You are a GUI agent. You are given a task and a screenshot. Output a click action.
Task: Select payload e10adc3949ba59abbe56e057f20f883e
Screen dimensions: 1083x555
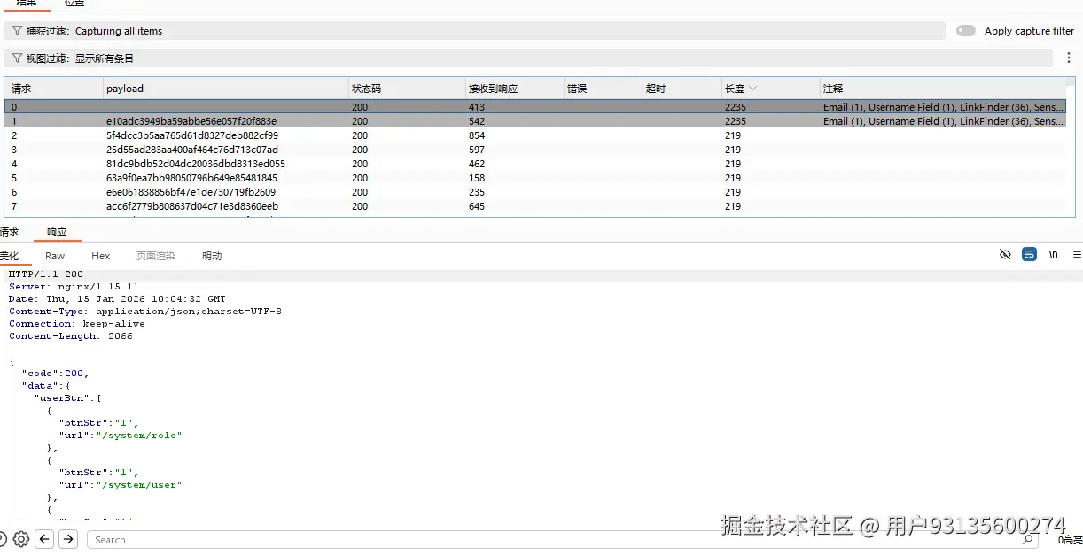[x=191, y=121]
